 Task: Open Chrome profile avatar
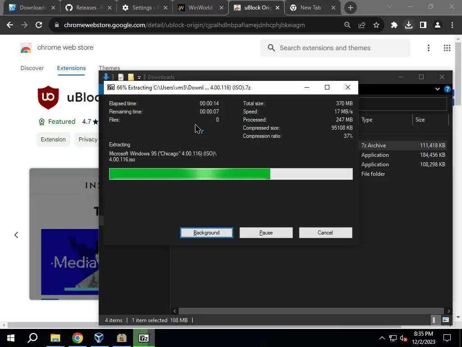(437, 25)
